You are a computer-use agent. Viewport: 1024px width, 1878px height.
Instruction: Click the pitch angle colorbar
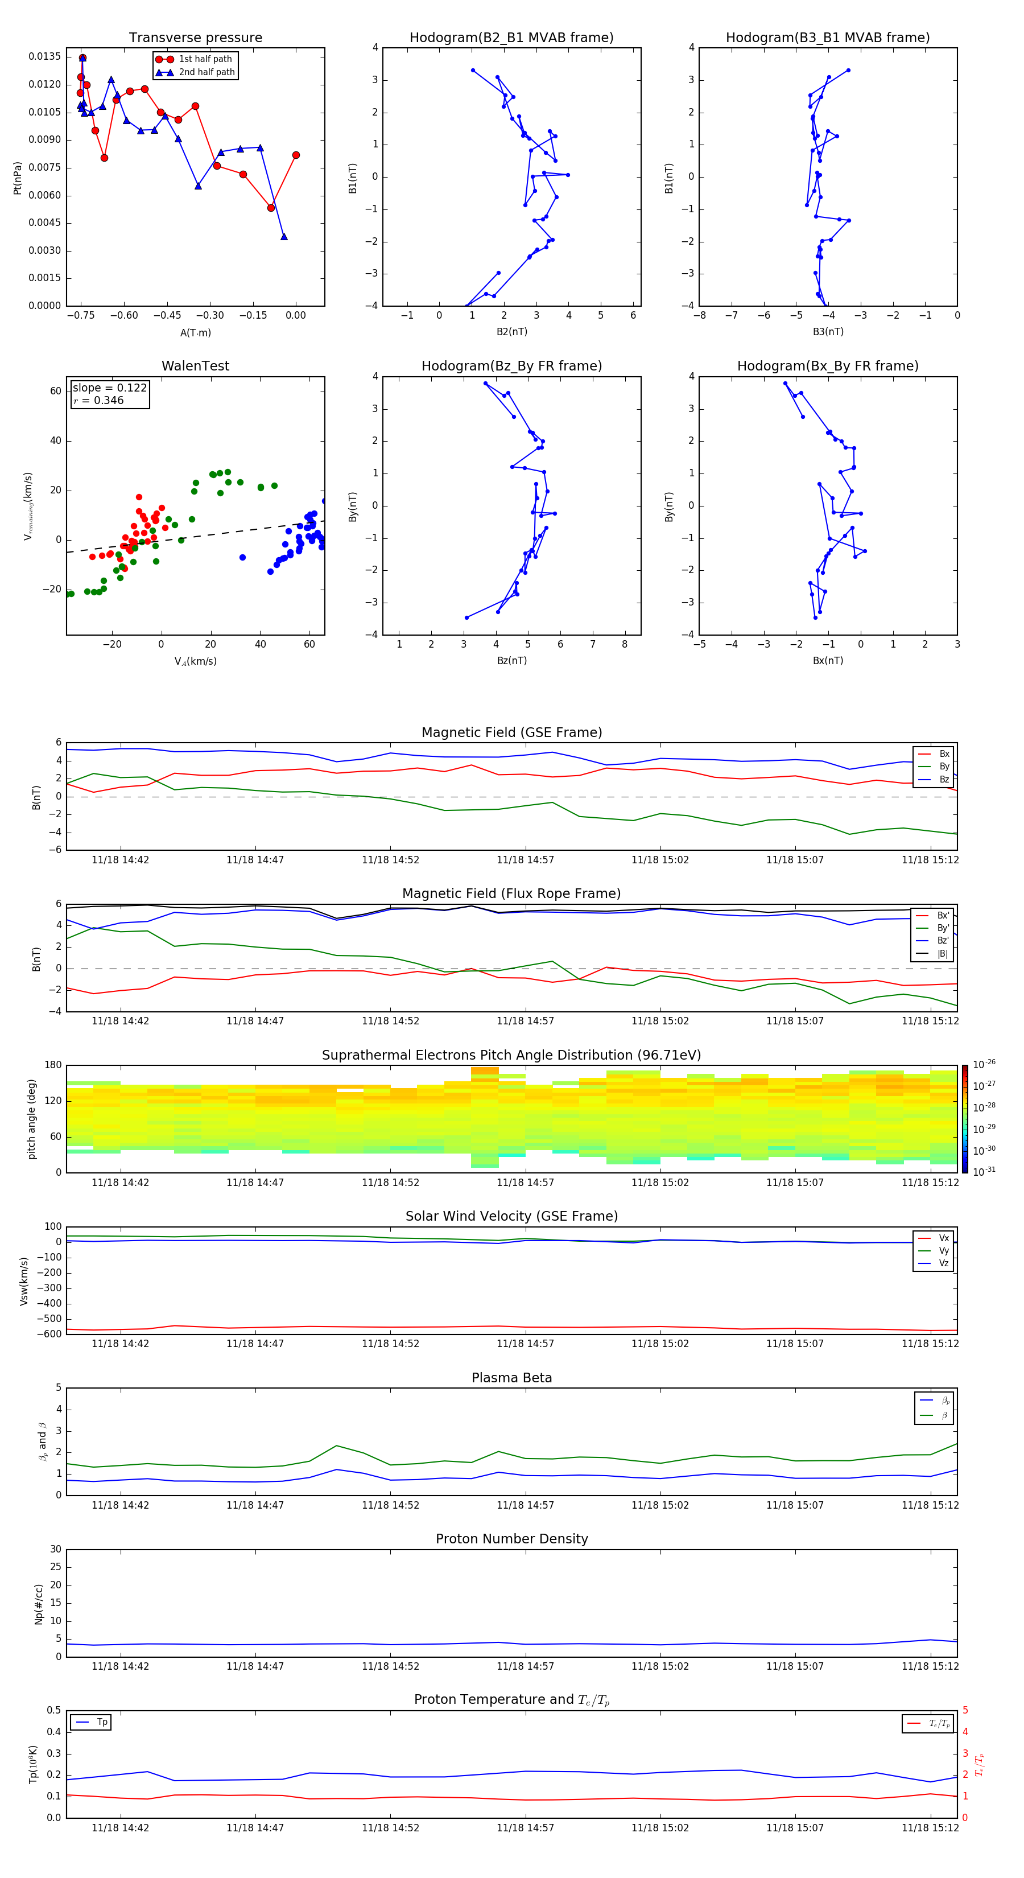pos(965,1118)
